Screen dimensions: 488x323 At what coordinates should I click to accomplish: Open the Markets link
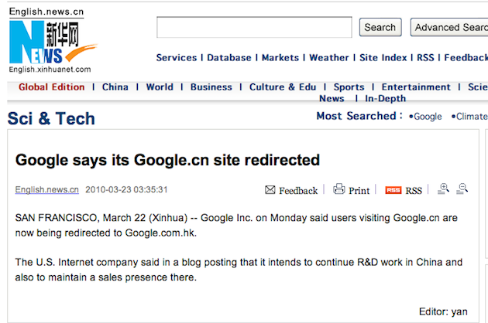click(280, 58)
